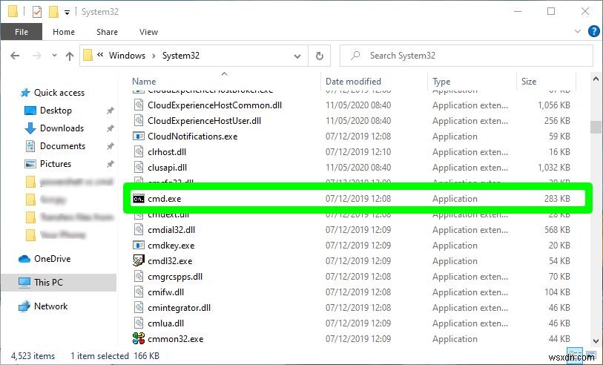Click the scroll up arrow of file list
Viewport: 603px width, 365px height.
click(596, 79)
